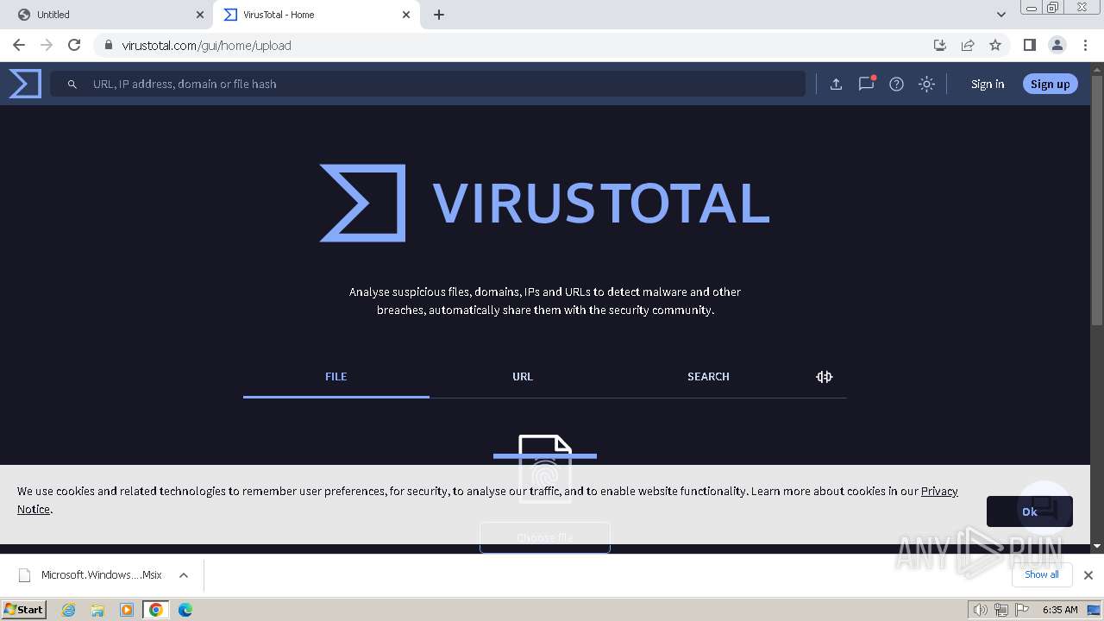
Task: Open the media player taskbar icon
Action: [127, 610]
